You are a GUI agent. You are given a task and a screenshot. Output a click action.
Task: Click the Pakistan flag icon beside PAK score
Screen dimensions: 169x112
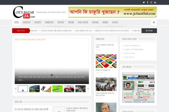point(139,82)
